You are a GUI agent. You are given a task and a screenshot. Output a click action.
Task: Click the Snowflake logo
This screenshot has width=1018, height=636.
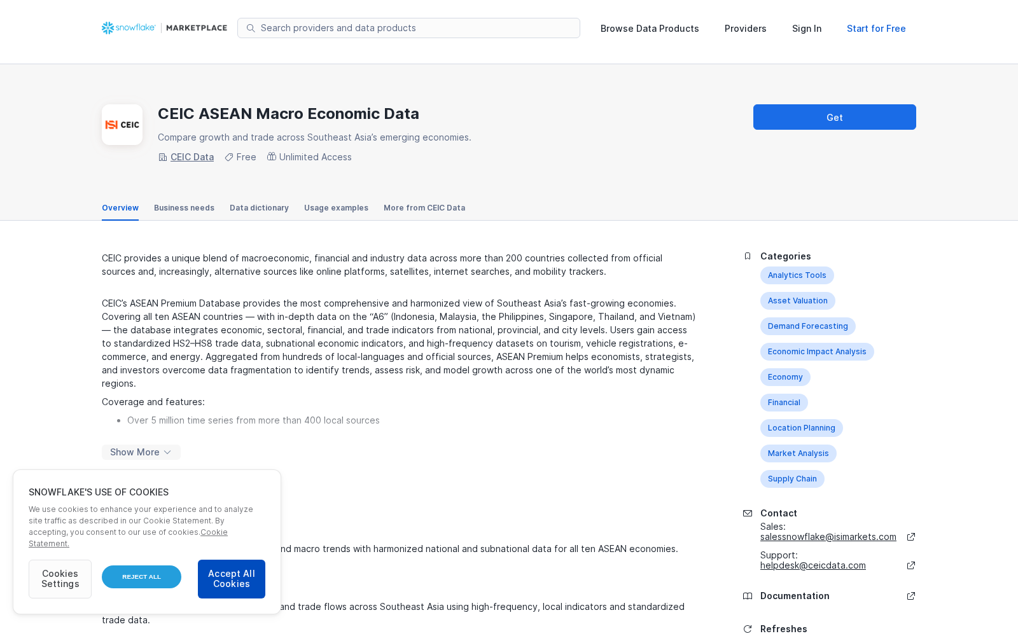[129, 28]
